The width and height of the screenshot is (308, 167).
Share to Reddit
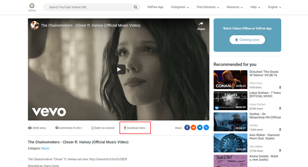pyautogui.click(x=194, y=128)
